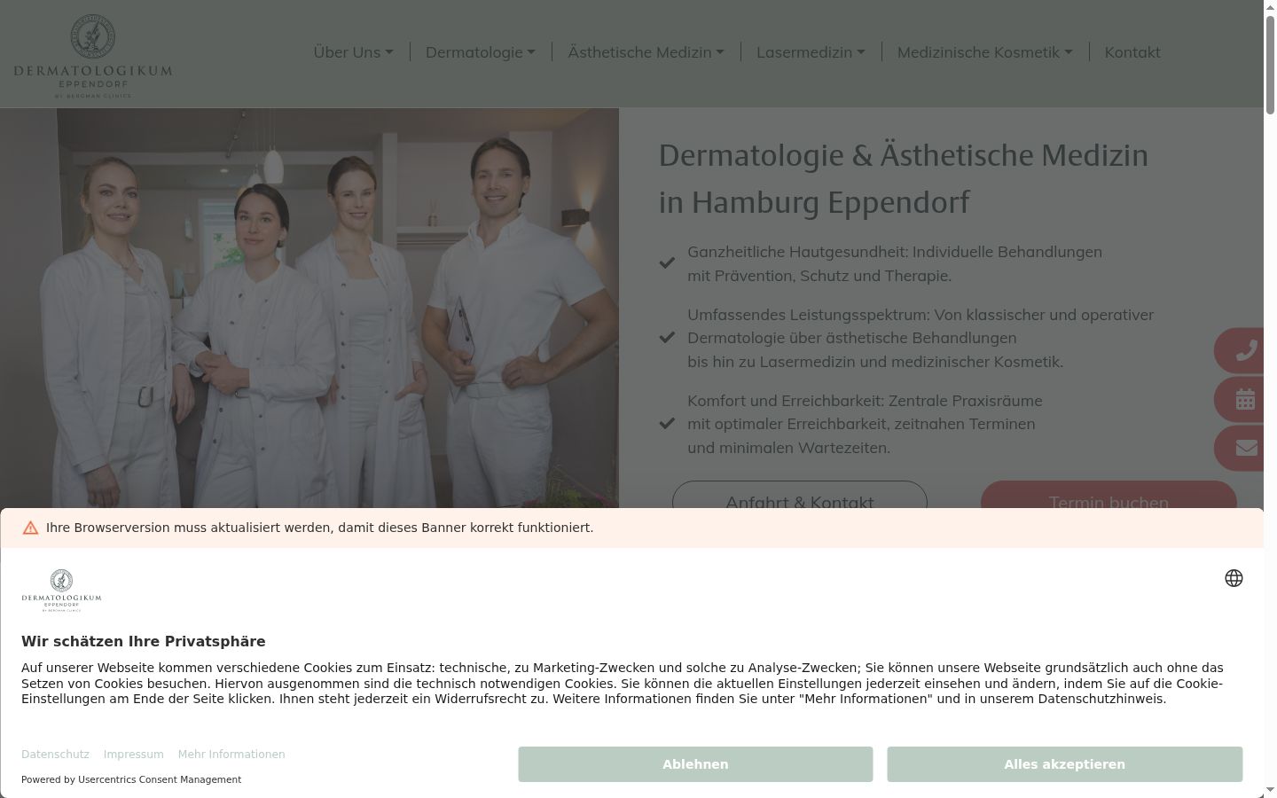Expand the Über Uns dropdown menu
The height and width of the screenshot is (798, 1277).
(x=353, y=52)
